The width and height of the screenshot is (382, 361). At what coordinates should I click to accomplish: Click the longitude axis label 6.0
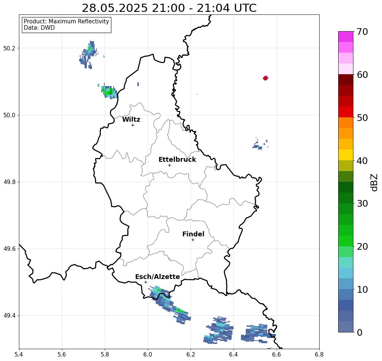[148, 354]
